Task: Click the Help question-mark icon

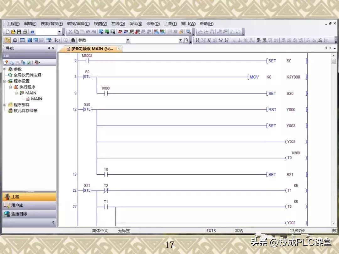Action: pos(32,31)
